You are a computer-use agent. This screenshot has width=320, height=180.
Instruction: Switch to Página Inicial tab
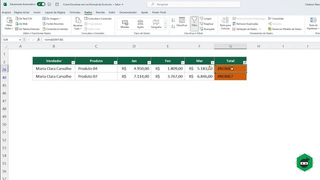click(21, 12)
